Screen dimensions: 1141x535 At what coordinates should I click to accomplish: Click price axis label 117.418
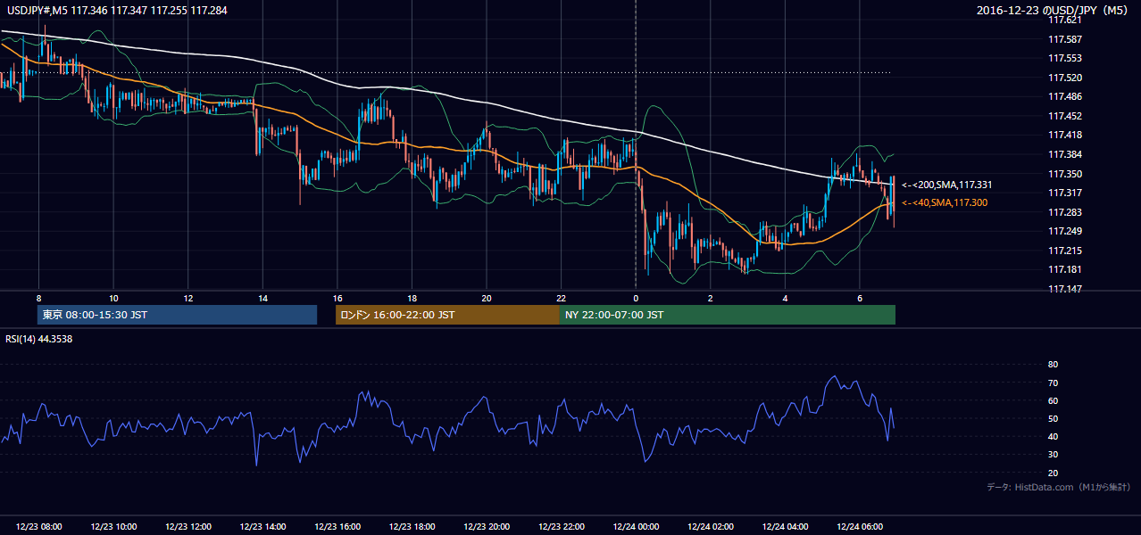tap(1064, 135)
